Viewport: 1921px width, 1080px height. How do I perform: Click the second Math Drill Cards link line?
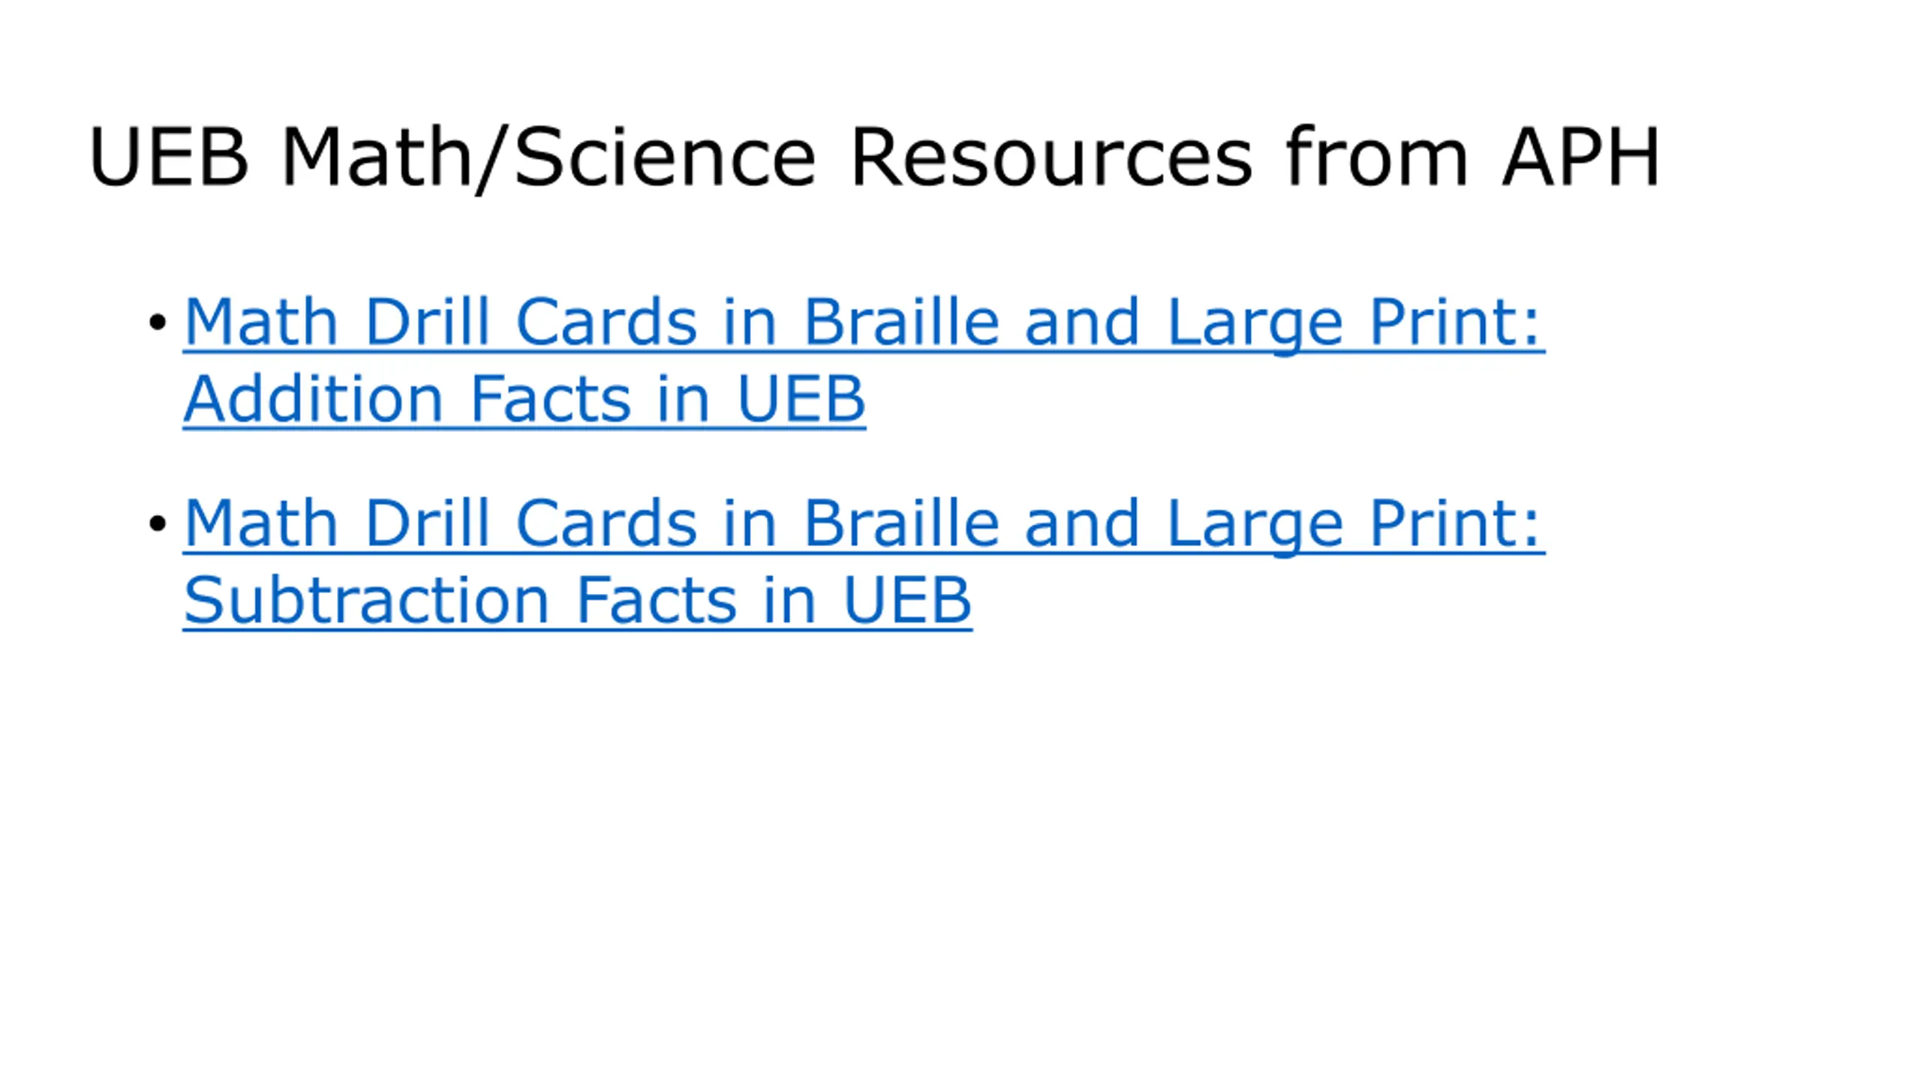(x=864, y=524)
